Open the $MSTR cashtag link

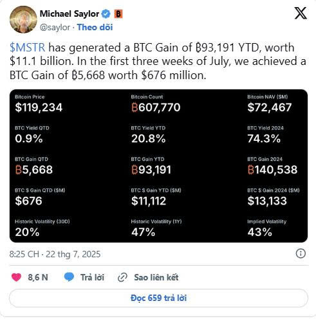[28, 48]
